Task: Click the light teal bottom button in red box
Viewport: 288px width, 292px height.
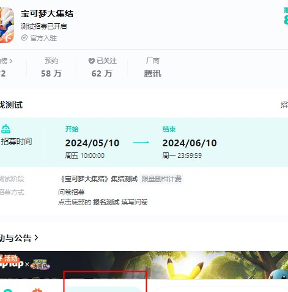Action: pyautogui.click(x=103, y=290)
